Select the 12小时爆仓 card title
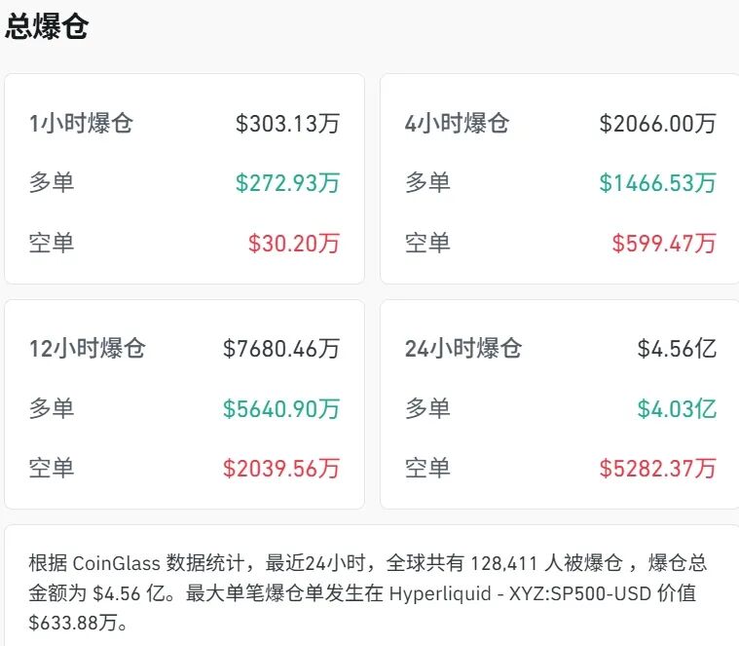Screen dimensions: 739x646 [x=87, y=349]
